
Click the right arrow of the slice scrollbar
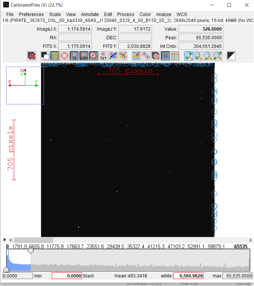click(x=250, y=240)
